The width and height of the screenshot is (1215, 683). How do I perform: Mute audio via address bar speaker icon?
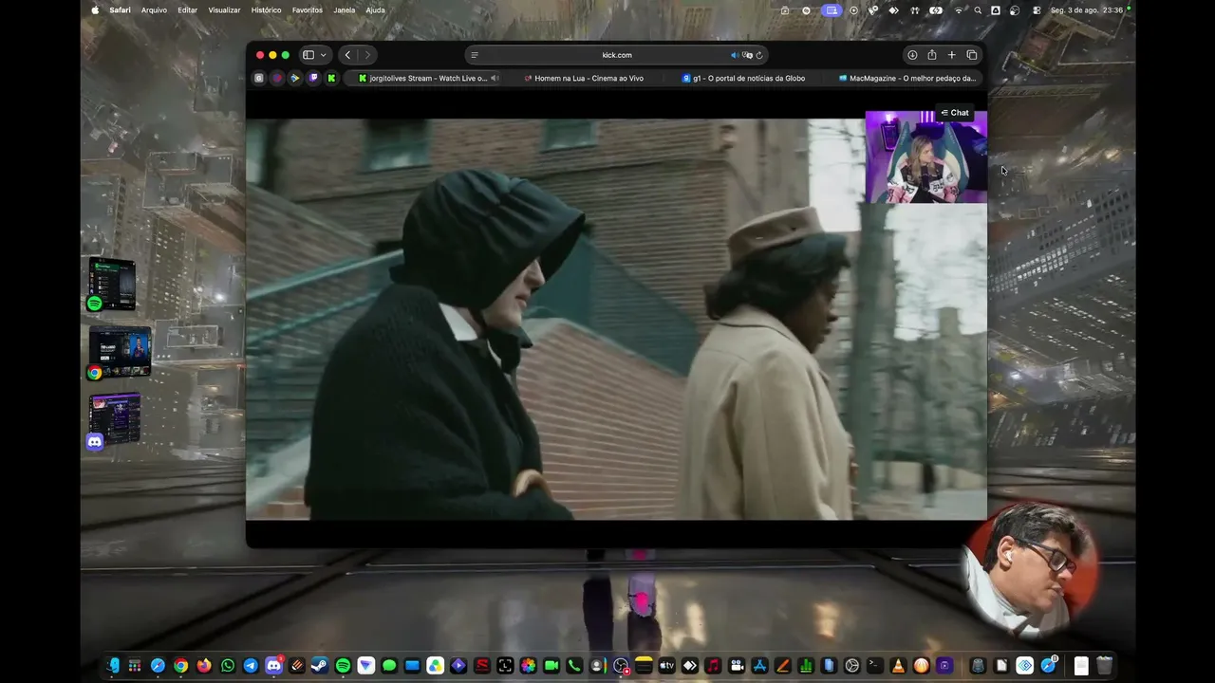[734, 55]
